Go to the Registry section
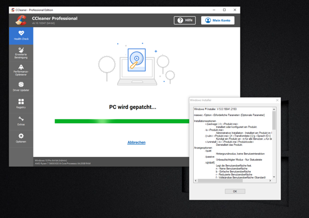Screen dimensions: 309x218 pyautogui.click(x=21, y=104)
